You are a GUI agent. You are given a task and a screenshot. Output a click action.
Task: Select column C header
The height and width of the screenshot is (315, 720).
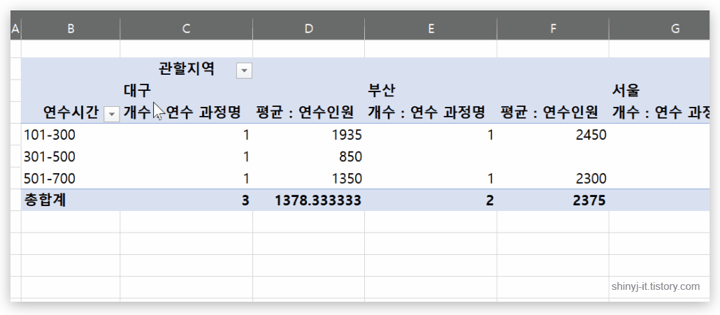click(187, 29)
